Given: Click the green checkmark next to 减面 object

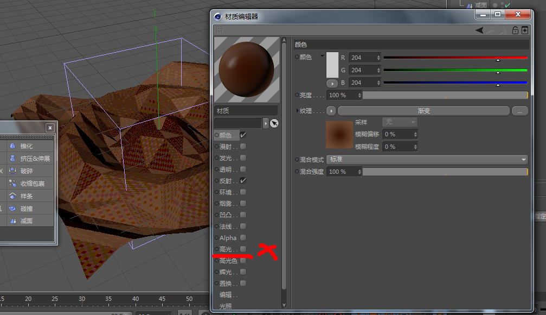Looking at the screenshot, I should [508, 5].
